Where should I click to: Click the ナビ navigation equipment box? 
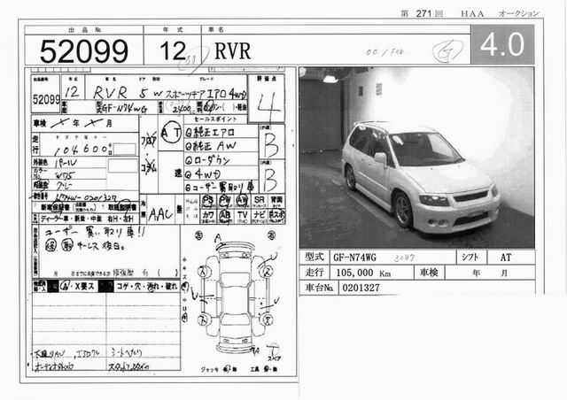tap(259, 215)
